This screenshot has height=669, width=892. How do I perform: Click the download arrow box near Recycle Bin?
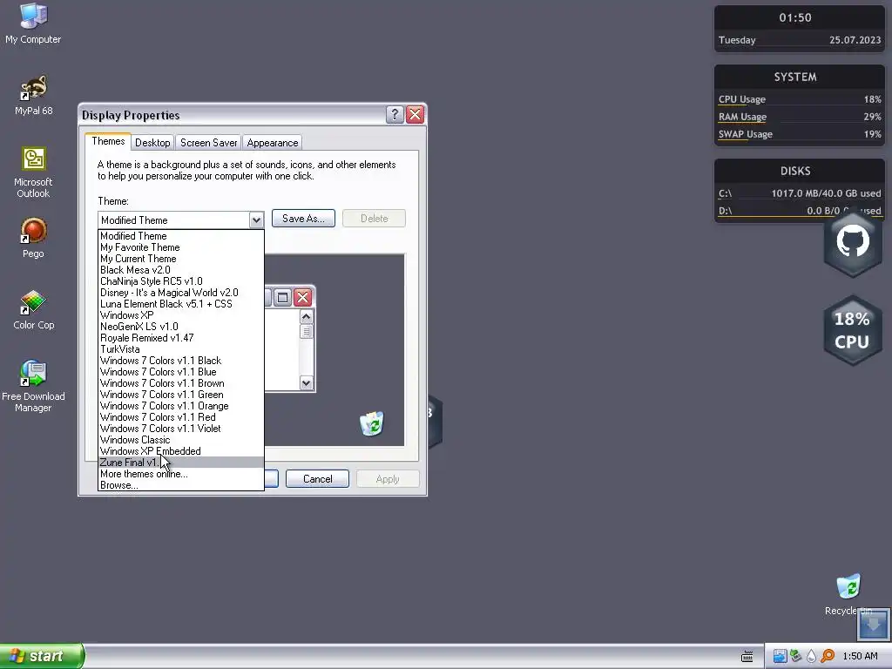tap(873, 625)
